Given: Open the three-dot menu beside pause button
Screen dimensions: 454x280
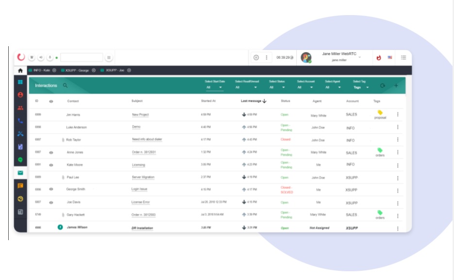Looking at the screenshot, I should coord(267,57).
